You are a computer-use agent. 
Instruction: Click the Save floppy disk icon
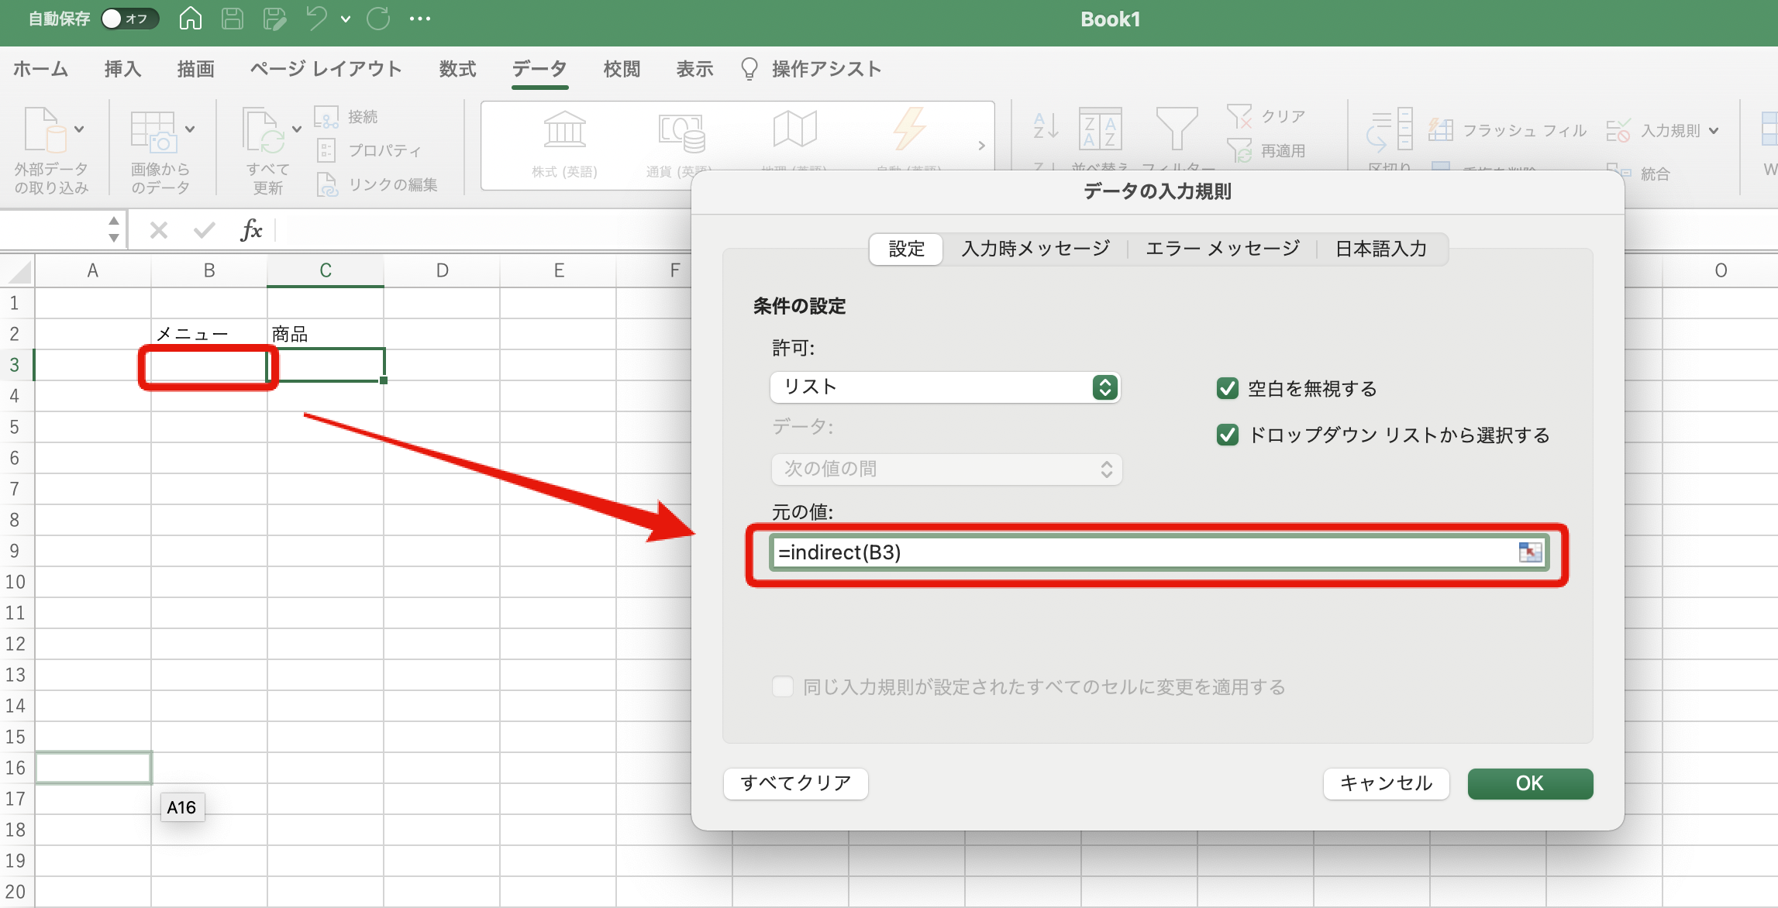pos(233,19)
